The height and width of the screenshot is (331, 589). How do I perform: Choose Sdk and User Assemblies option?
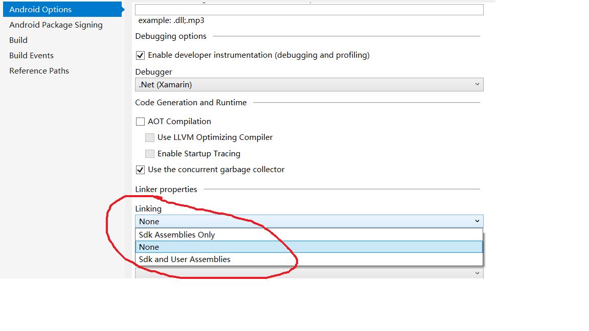pyautogui.click(x=309, y=259)
